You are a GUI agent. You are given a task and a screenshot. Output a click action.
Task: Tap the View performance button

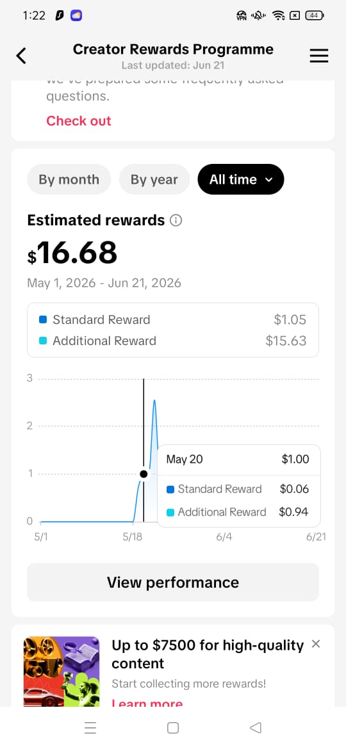173,583
